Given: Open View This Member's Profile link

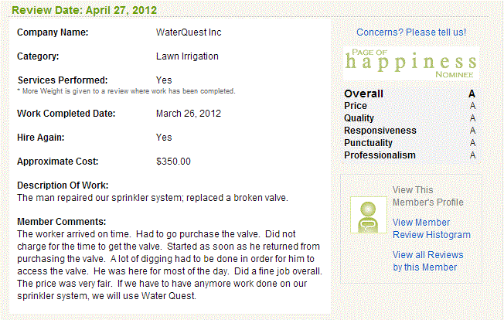Looking at the screenshot, I should (x=427, y=196).
